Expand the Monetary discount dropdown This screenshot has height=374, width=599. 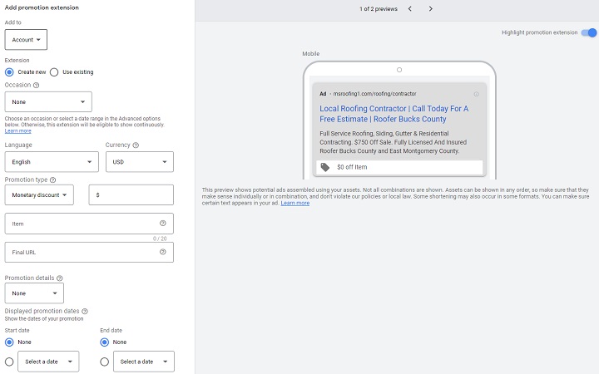(39, 194)
